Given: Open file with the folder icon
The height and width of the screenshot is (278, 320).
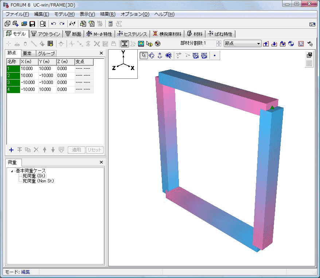Looking at the screenshot, I should 24,24.
